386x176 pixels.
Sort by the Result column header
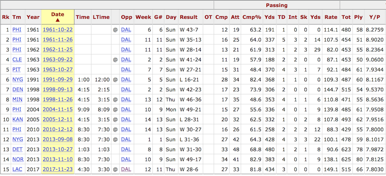tap(189, 17)
